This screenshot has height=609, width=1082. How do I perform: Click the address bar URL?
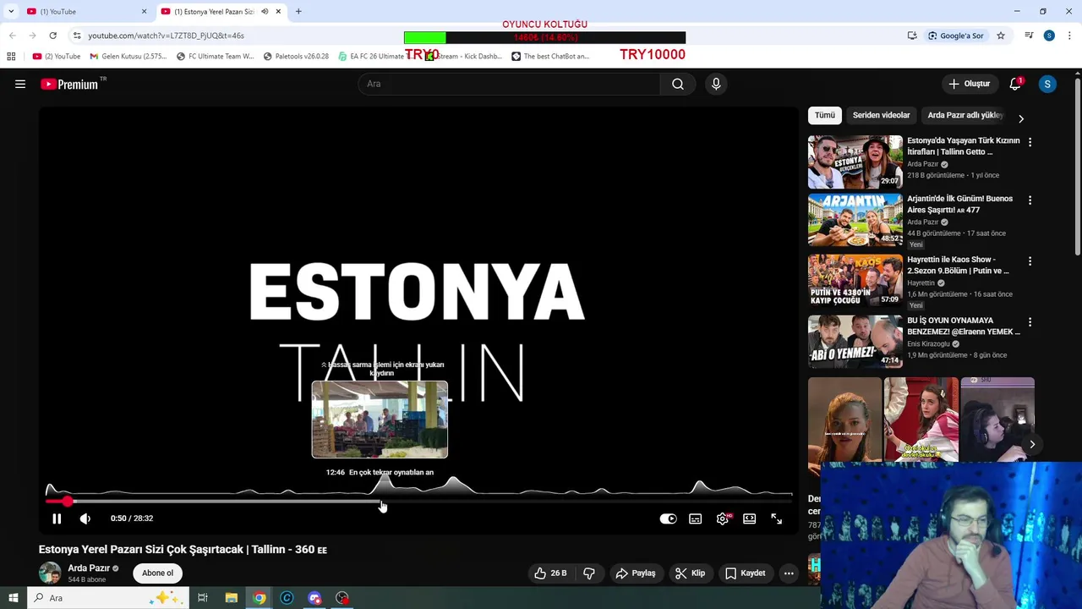tap(166, 36)
